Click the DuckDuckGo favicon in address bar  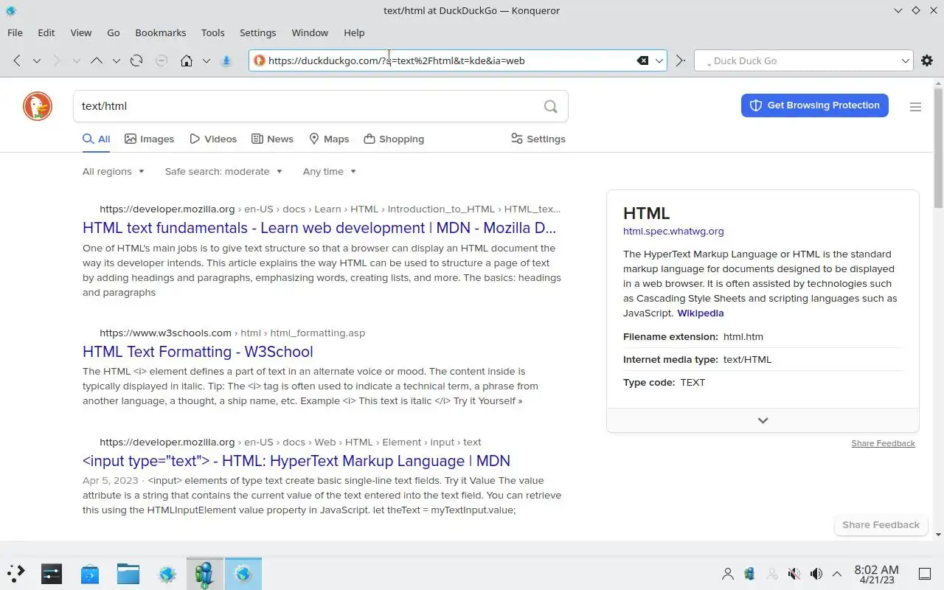pyautogui.click(x=259, y=60)
